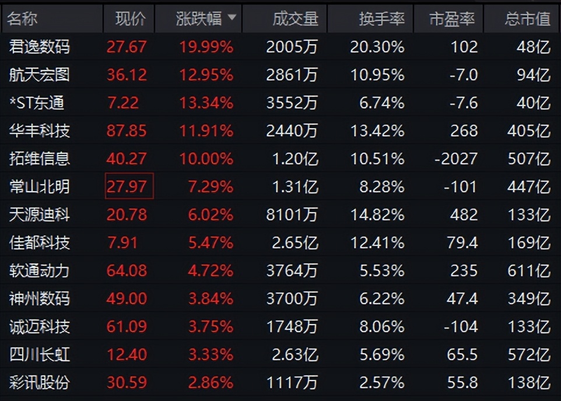This screenshot has width=561, height=401.
Task: Open the 神州数码 stock row
Action: coord(280,298)
